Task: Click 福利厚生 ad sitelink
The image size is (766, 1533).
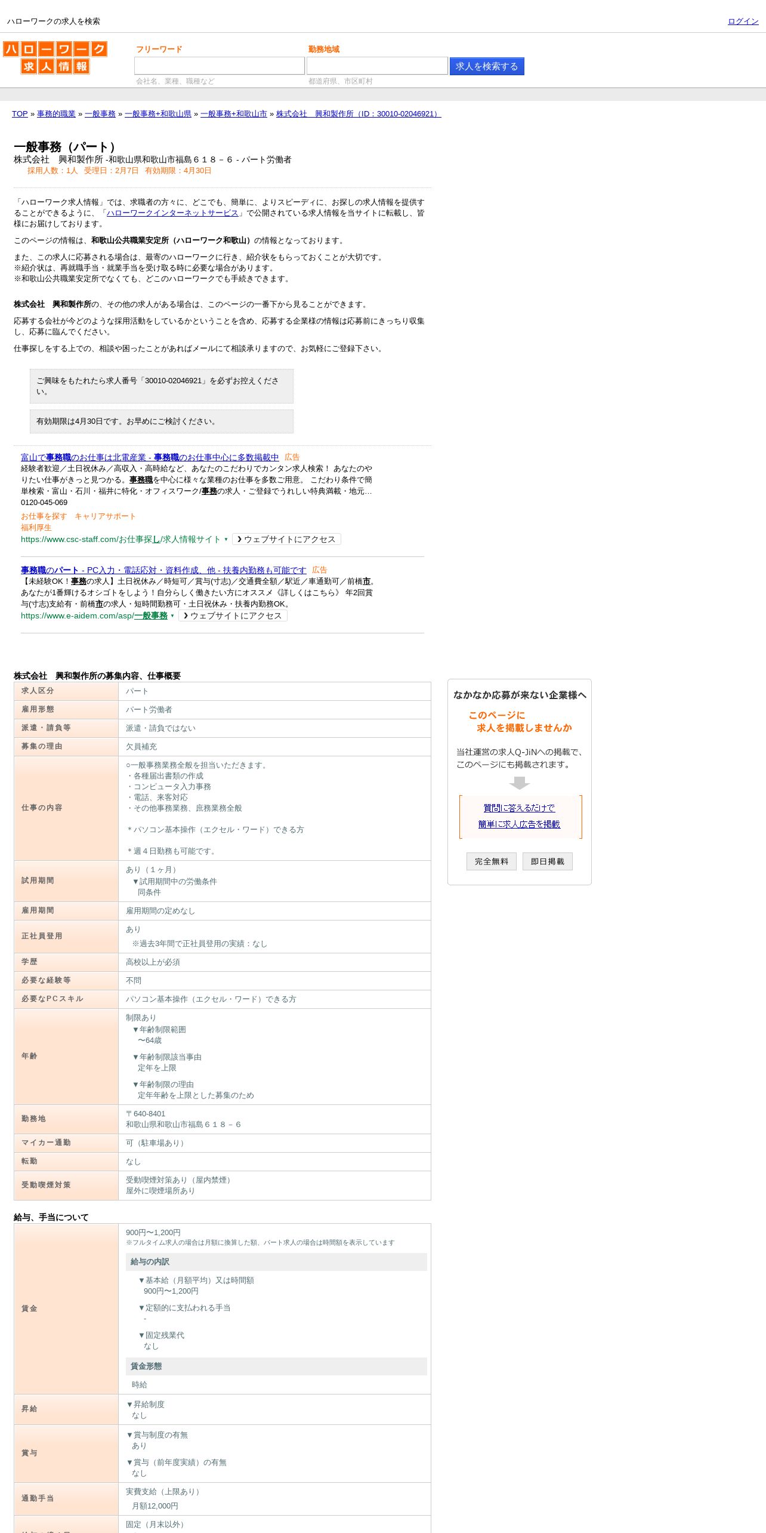Action: 36,528
